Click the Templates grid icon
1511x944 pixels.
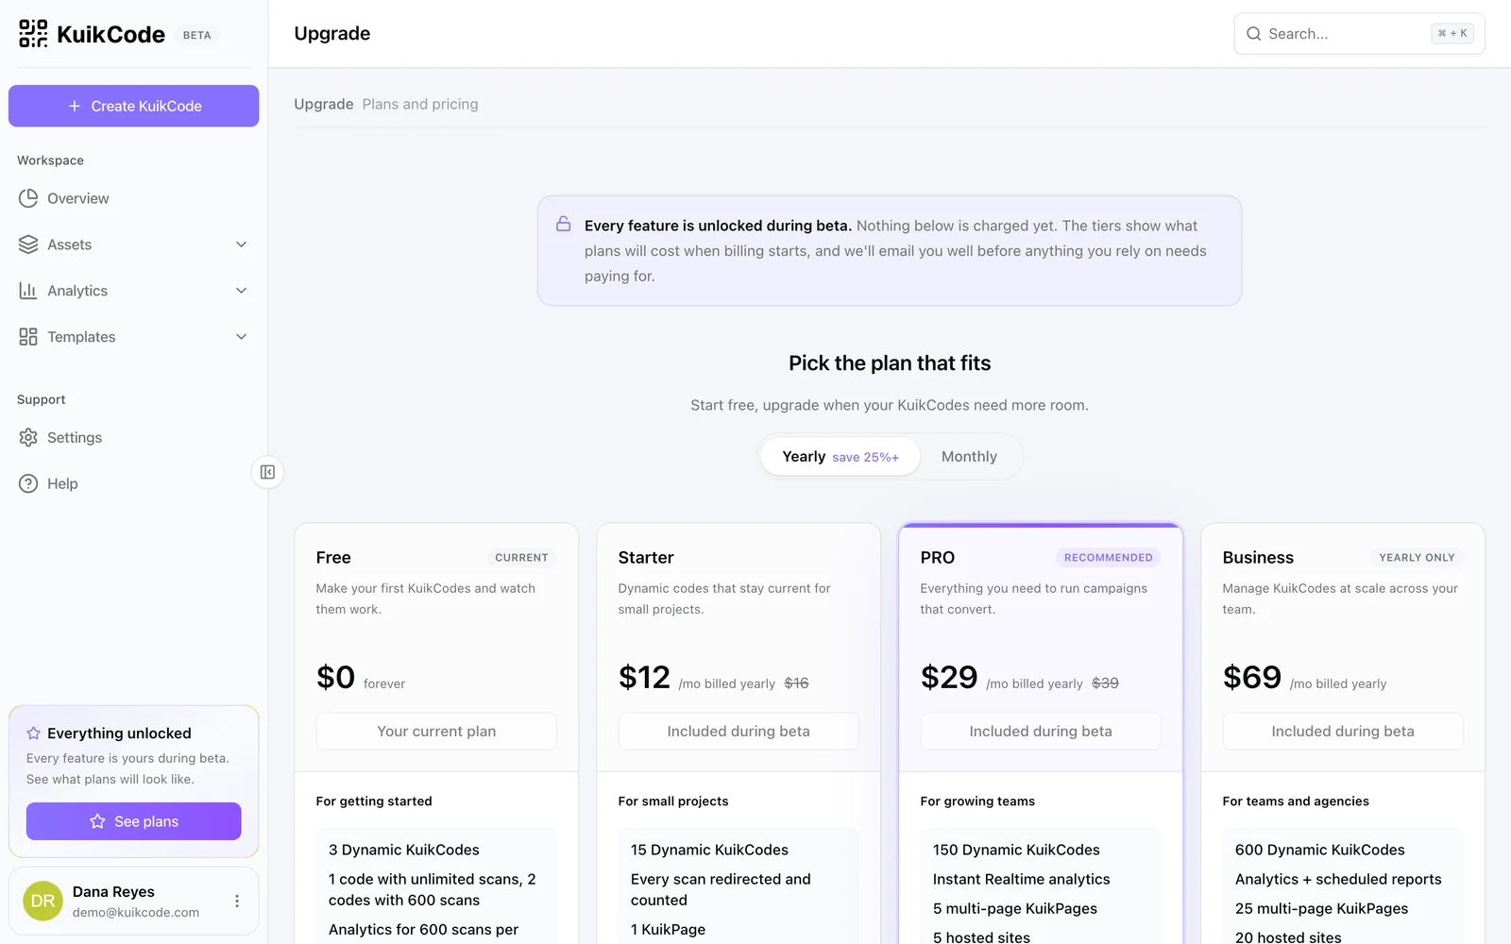tap(28, 337)
